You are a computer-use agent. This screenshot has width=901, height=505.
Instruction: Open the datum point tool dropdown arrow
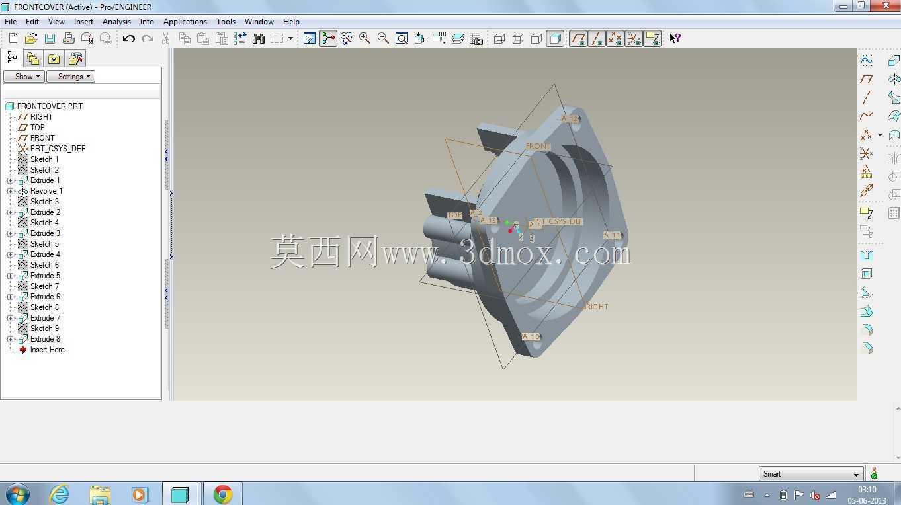point(880,135)
